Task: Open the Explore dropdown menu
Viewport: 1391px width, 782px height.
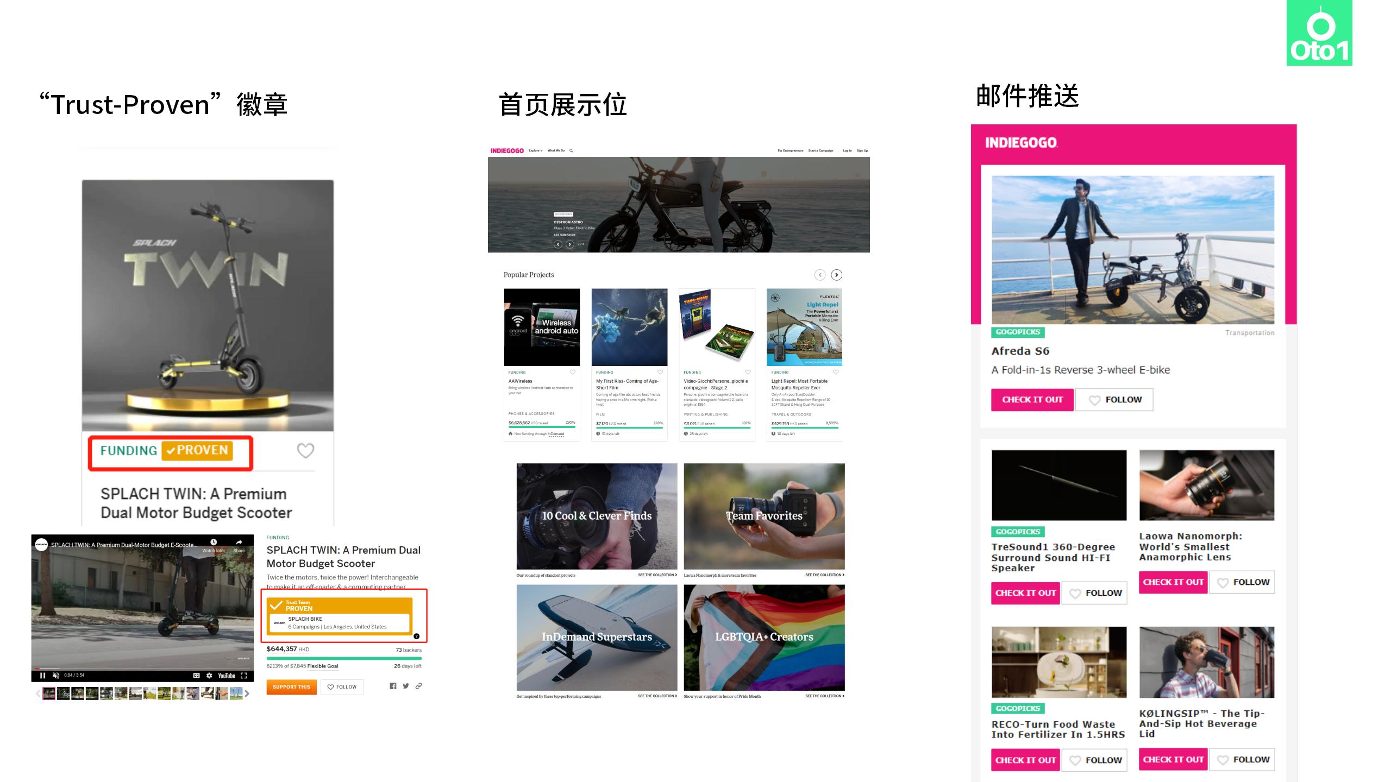Action: tap(534, 150)
